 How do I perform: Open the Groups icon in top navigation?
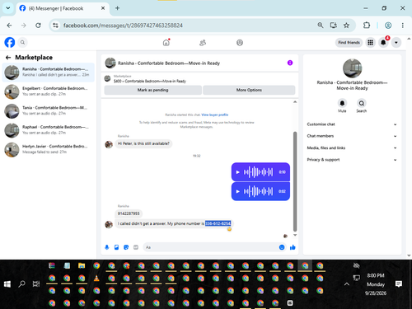(x=240, y=43)
